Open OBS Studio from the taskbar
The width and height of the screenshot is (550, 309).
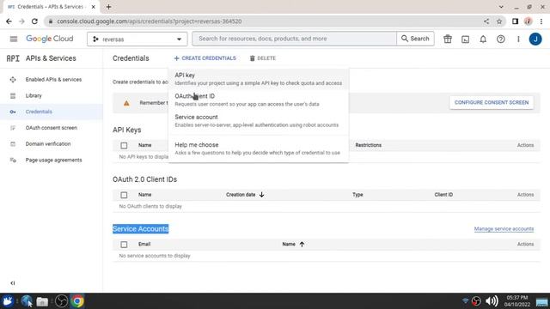pos(61,301)
